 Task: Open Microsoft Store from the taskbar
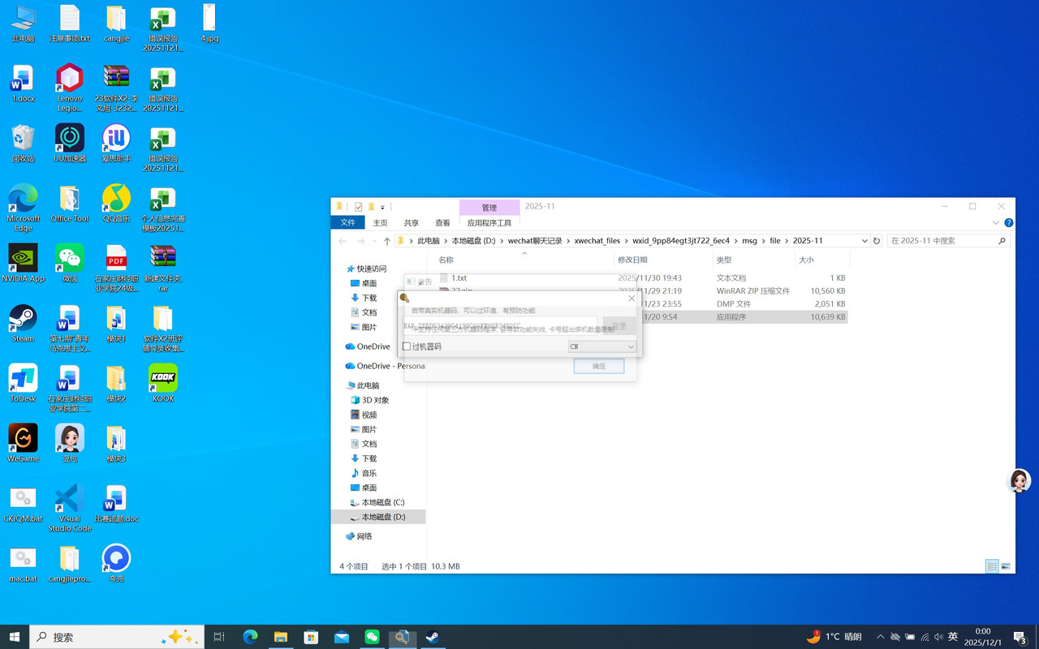click(311, 637)
